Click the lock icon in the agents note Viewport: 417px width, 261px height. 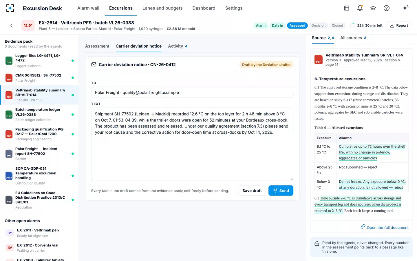[317, 244]
